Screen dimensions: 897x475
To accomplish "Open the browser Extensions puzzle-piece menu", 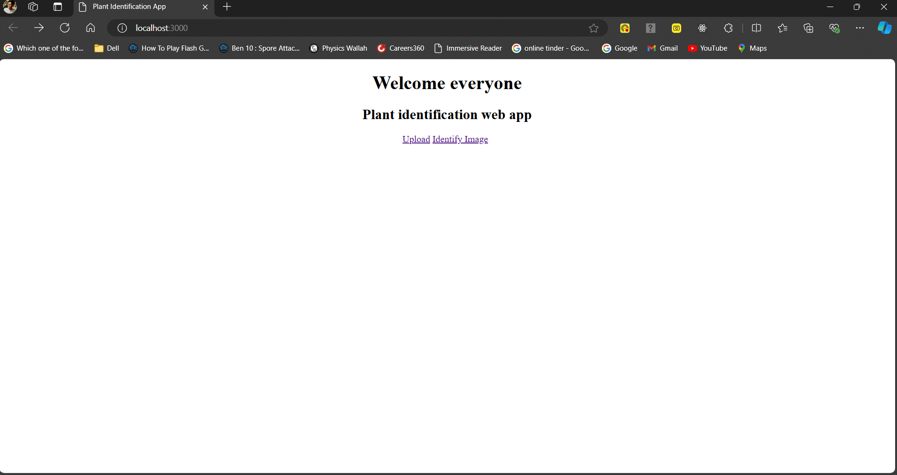I will (x=728, y=28).
